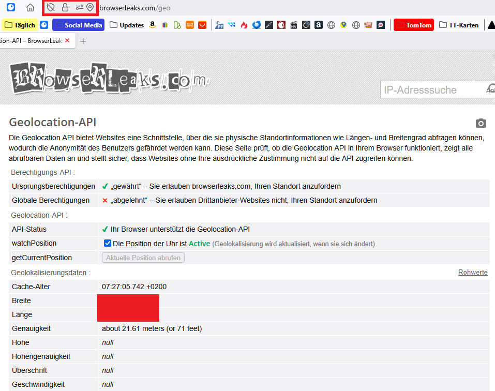Image resolution: width=495 pixels, height=391 pixels.
Task: Open the orange Temu bookmark
Action: click(190, 25)
